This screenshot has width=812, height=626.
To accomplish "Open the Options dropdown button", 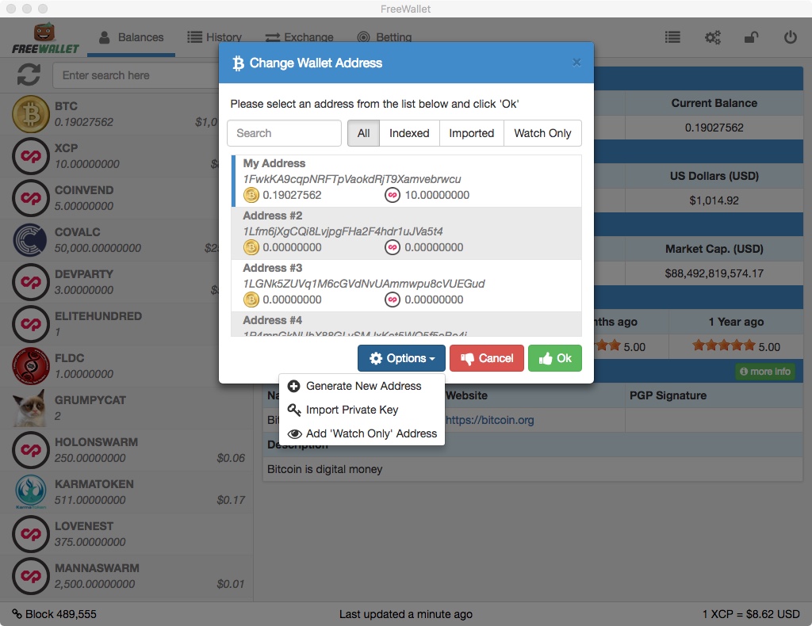I will [401, 358].
